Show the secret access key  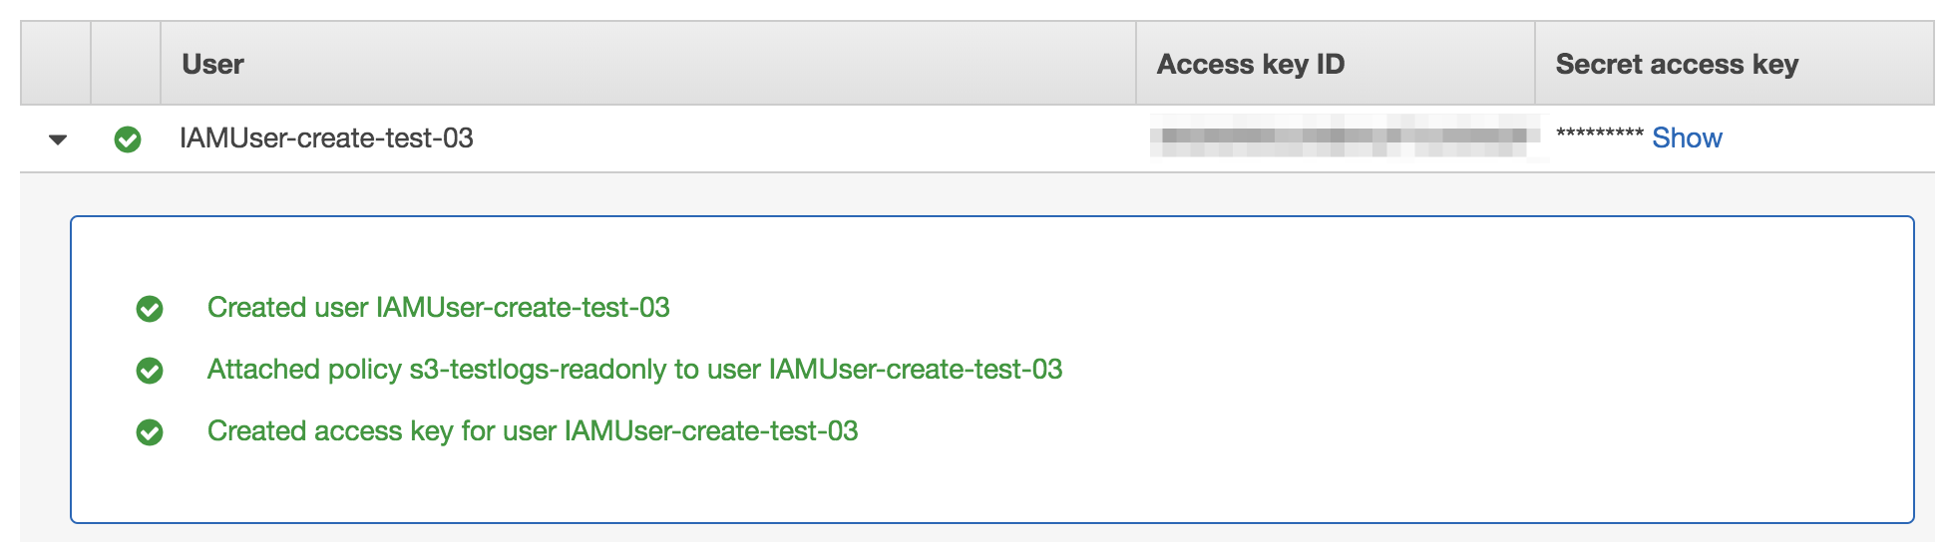1687,138
